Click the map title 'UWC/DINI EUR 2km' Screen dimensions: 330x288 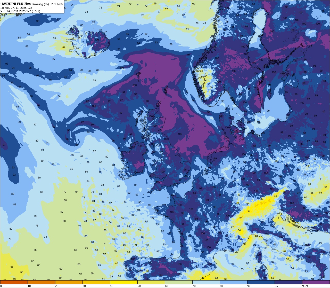(16, 4)
